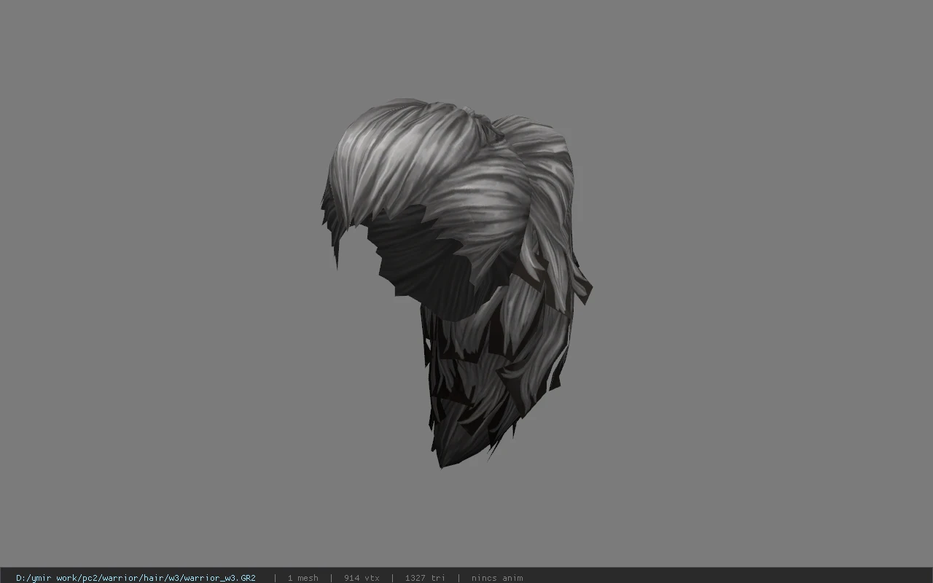Click the '914 vtx' vertex count
The width and height of the screenshot is (933, 583).
(x=362, y=577)
